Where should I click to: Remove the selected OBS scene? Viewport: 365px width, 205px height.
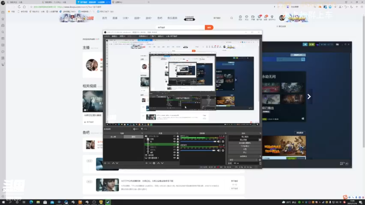click(x=109, y=163)
